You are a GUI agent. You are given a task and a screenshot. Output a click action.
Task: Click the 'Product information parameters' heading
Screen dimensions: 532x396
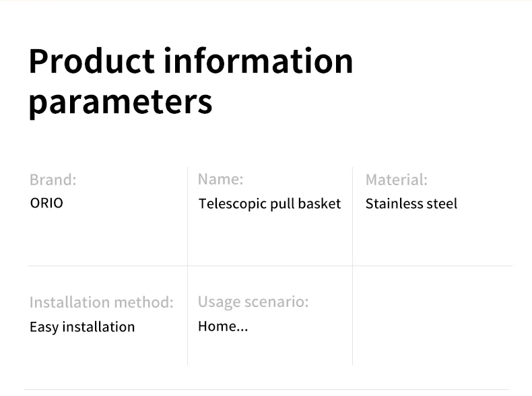[191, 81]
